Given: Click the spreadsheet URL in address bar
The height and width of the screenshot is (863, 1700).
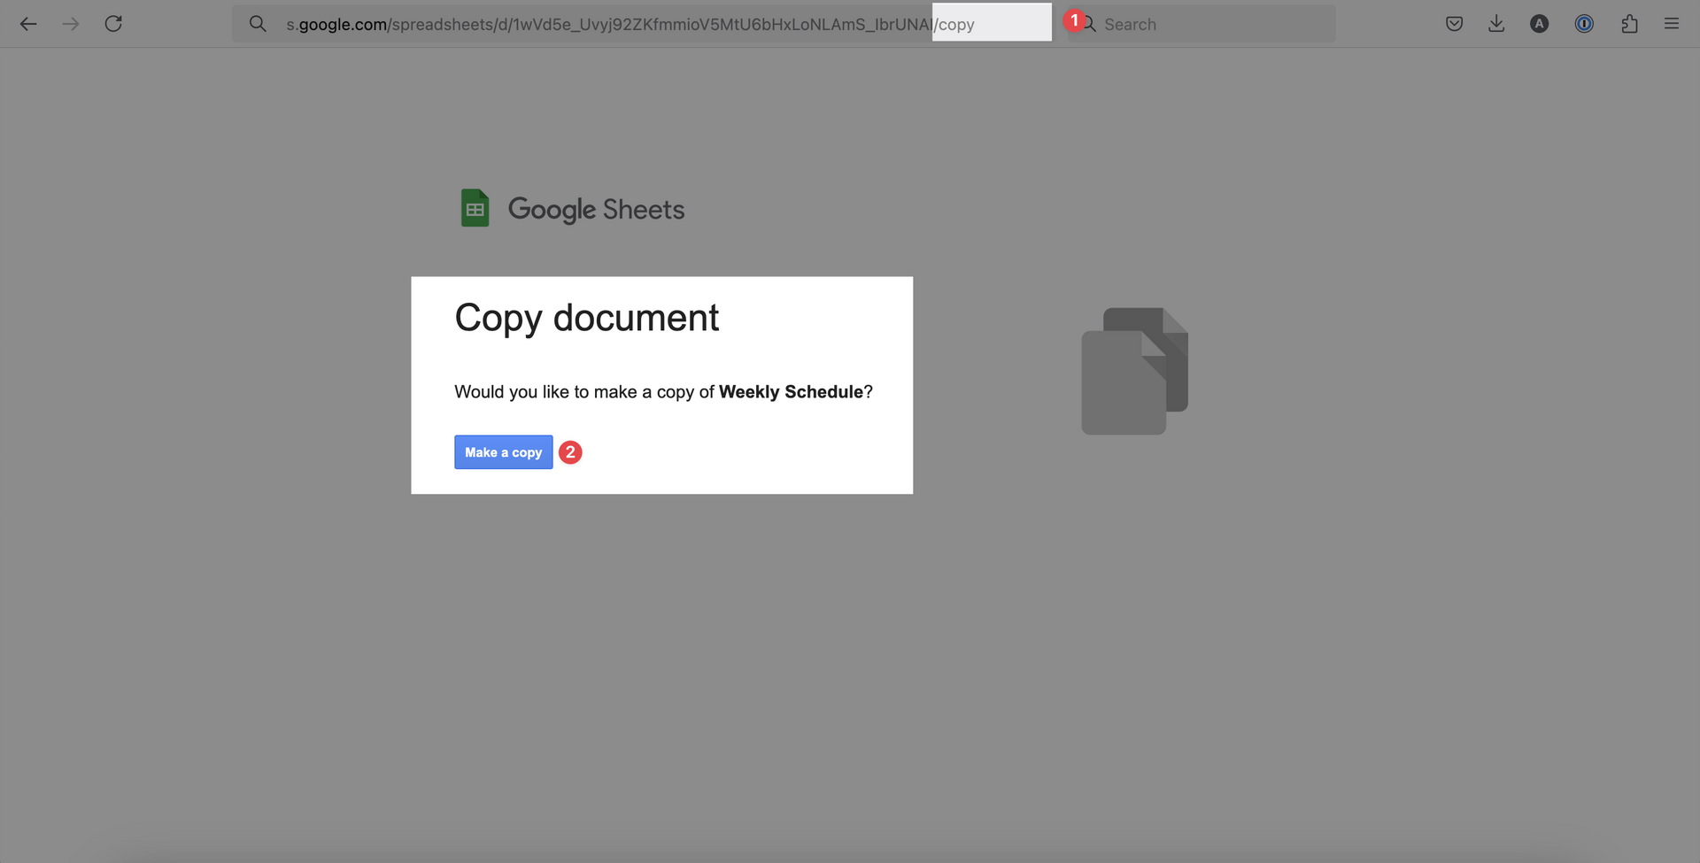Looking at the screenshot, I should point(630,24).
